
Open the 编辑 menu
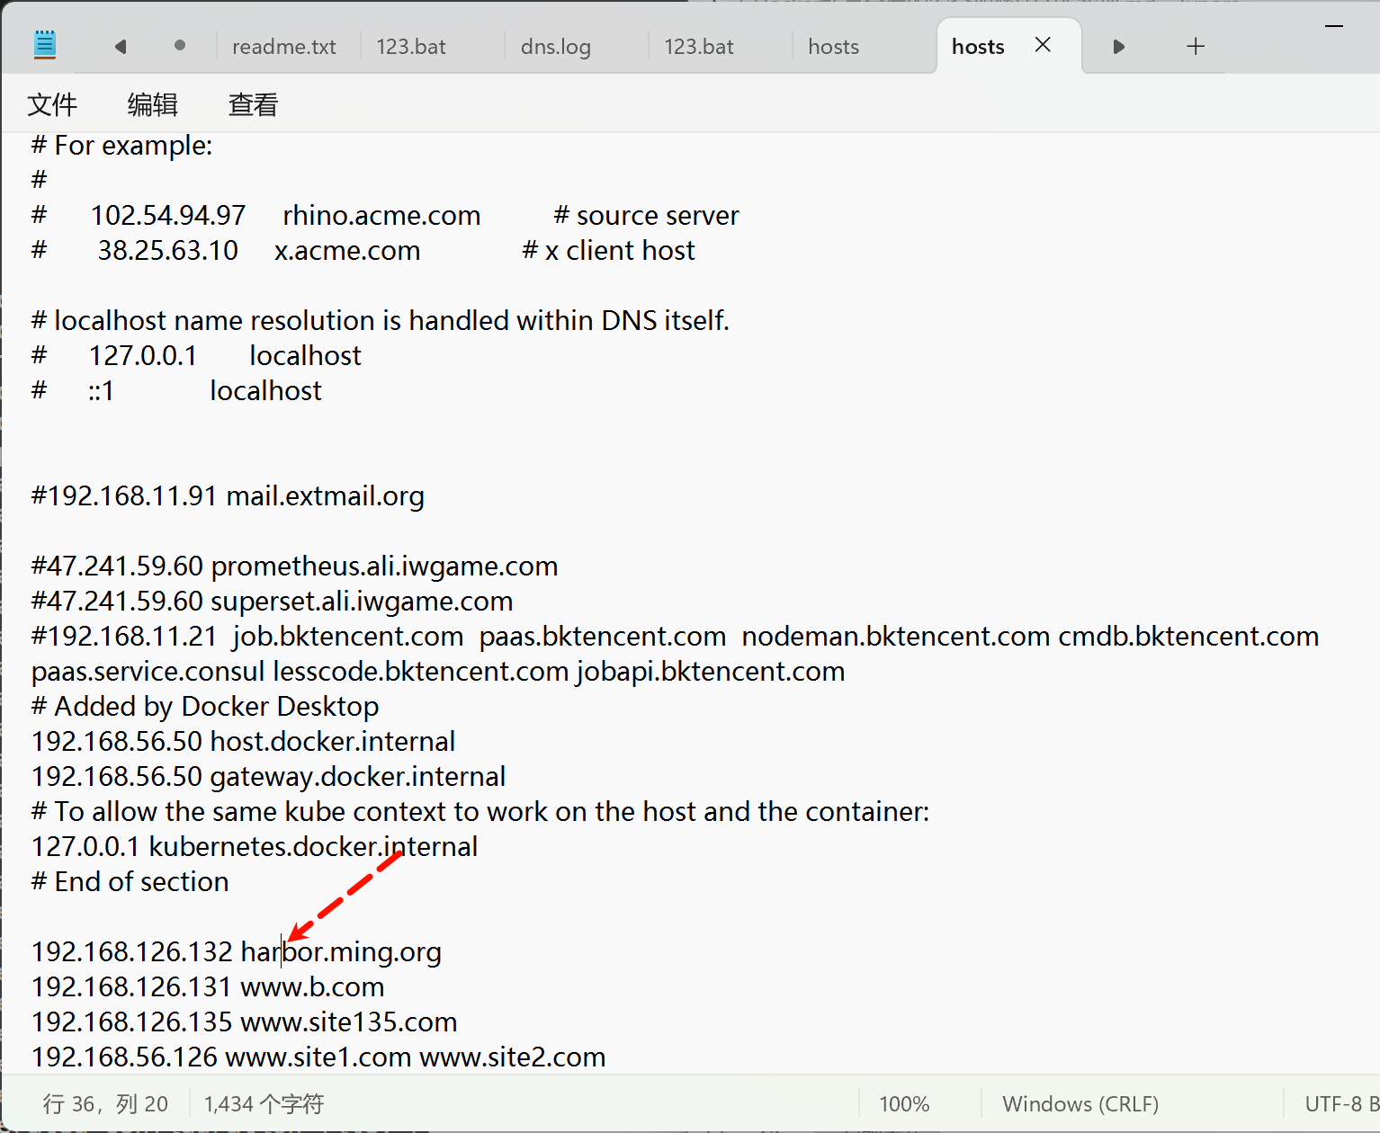(153, 105)
